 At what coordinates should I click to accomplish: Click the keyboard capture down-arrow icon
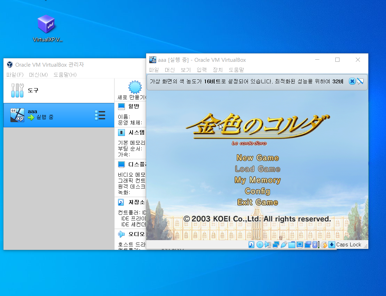[x=332, y=245]
